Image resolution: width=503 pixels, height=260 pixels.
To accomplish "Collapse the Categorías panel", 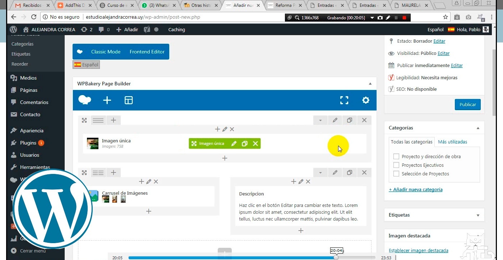I will [x=478, y=128].
